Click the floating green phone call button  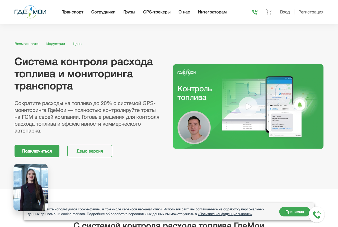(317, 215)
